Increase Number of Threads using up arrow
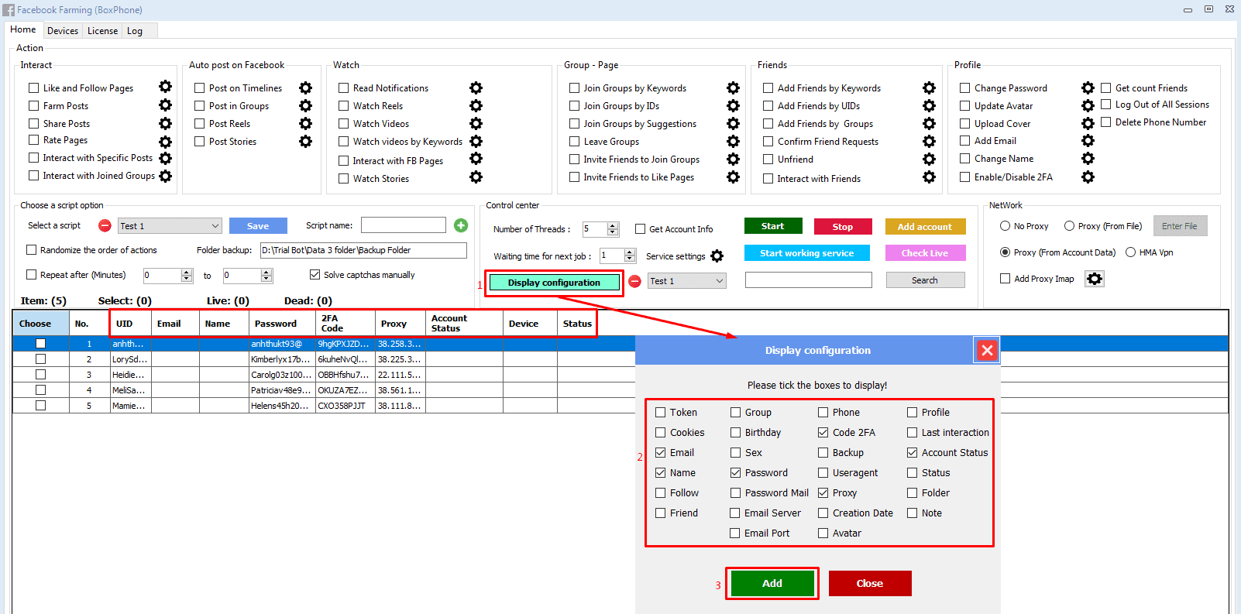Screen dimensions: 1241x614 click(x=613, y=226)
